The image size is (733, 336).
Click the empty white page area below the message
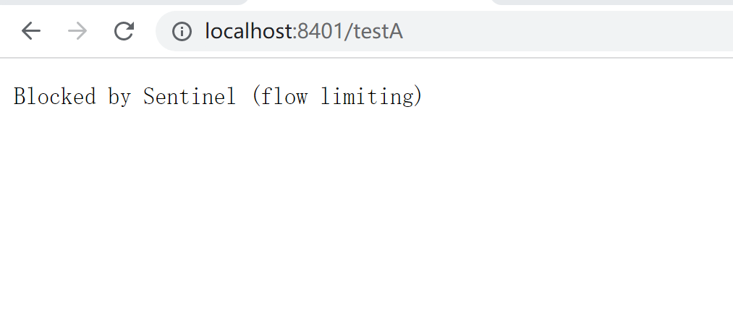point(366,224)
